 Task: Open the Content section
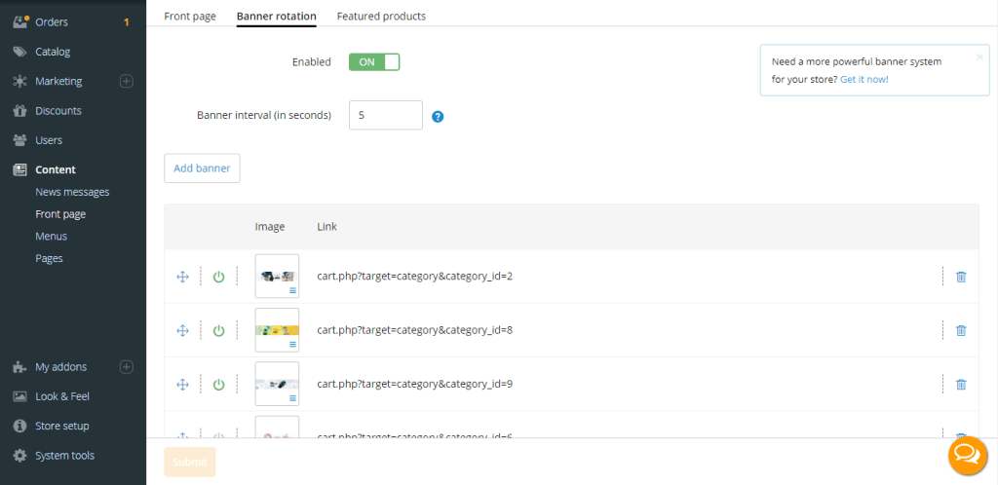pos(56,169)
